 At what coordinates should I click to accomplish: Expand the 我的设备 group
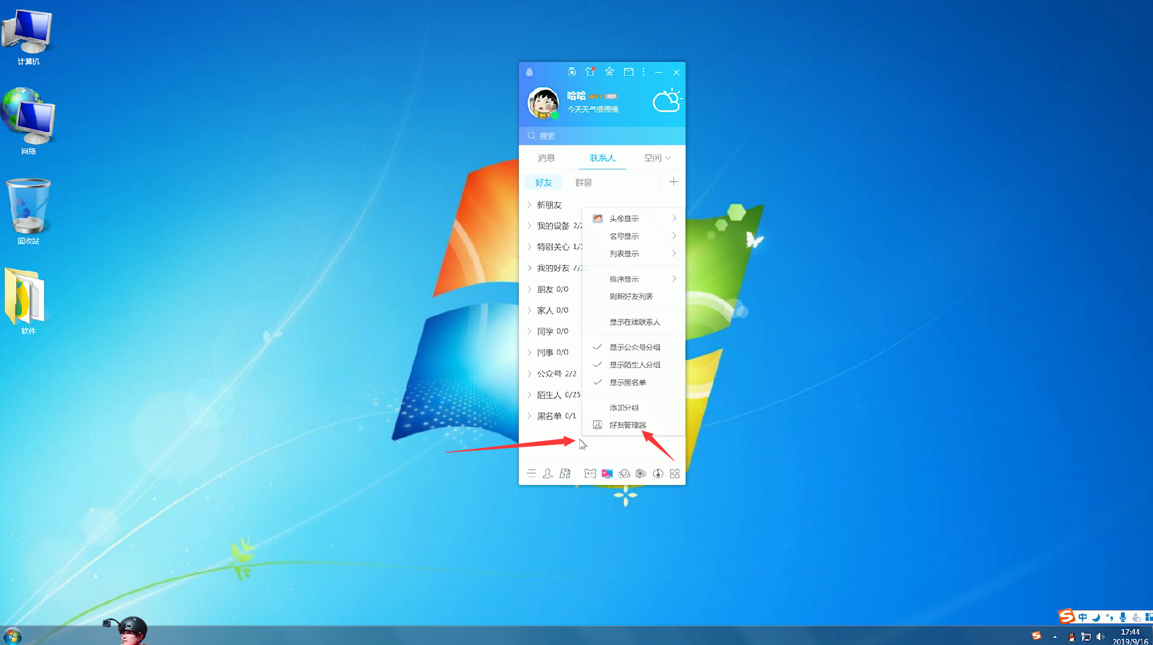point(554,226)
